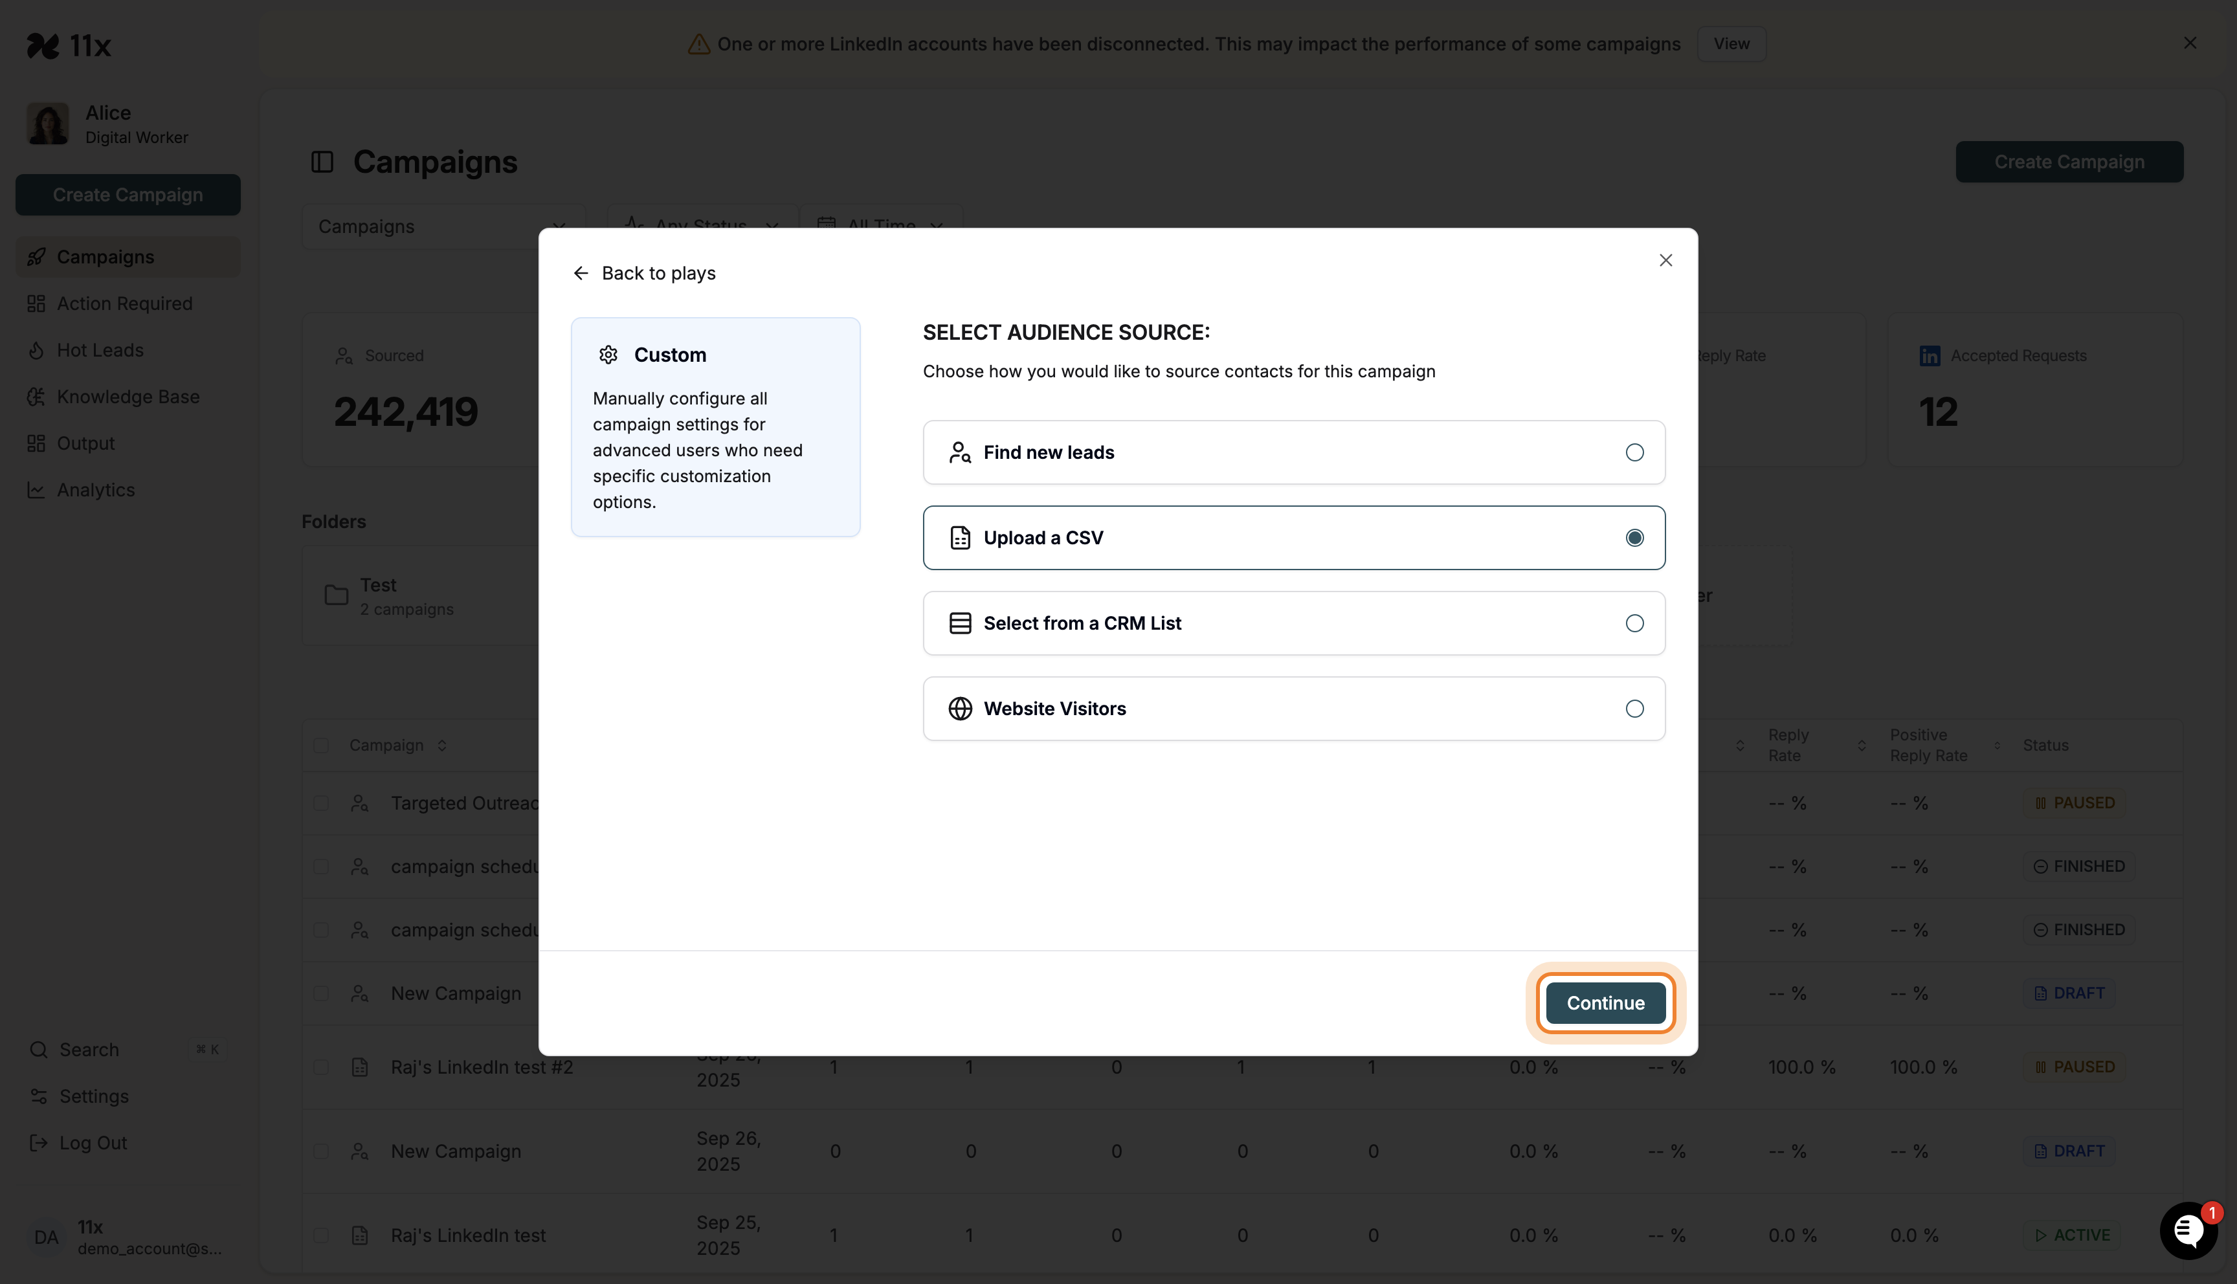The height and width of the screenshot is (1284, 2237).
Task: Click the 11x logo
Action: point(70,45)
